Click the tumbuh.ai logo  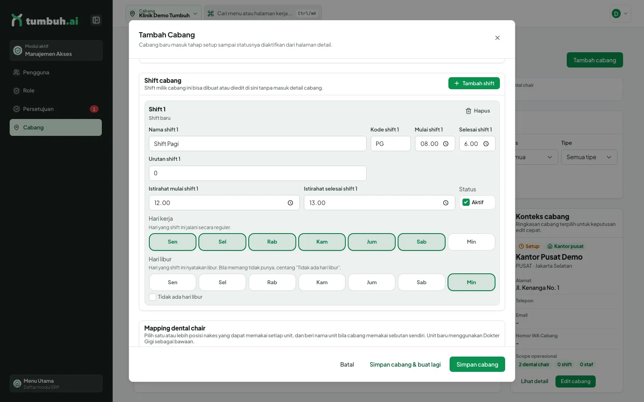45,21
